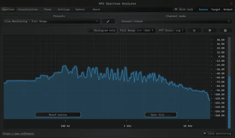Change the FFT Scale: Log dropdown
This screenshot has width=235, height=138.
172,30
